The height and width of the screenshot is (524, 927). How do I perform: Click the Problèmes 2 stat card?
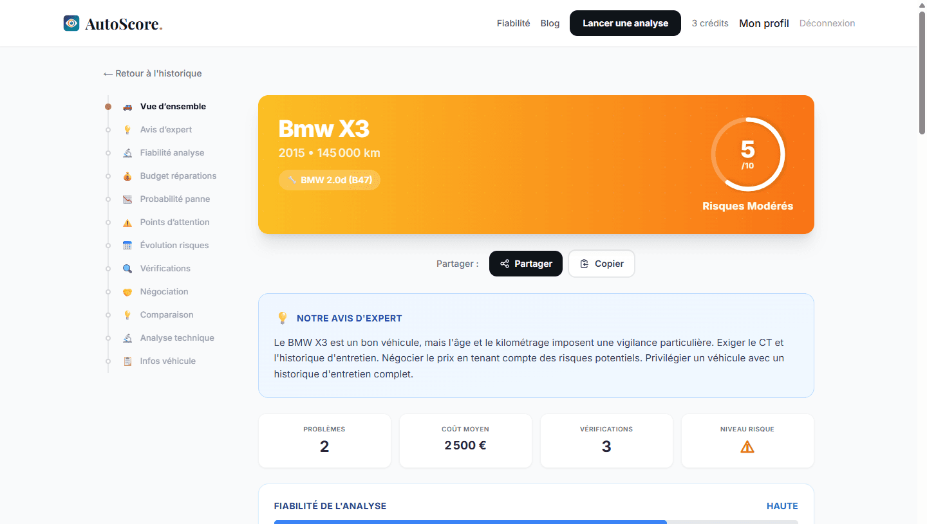click(324, 440)
